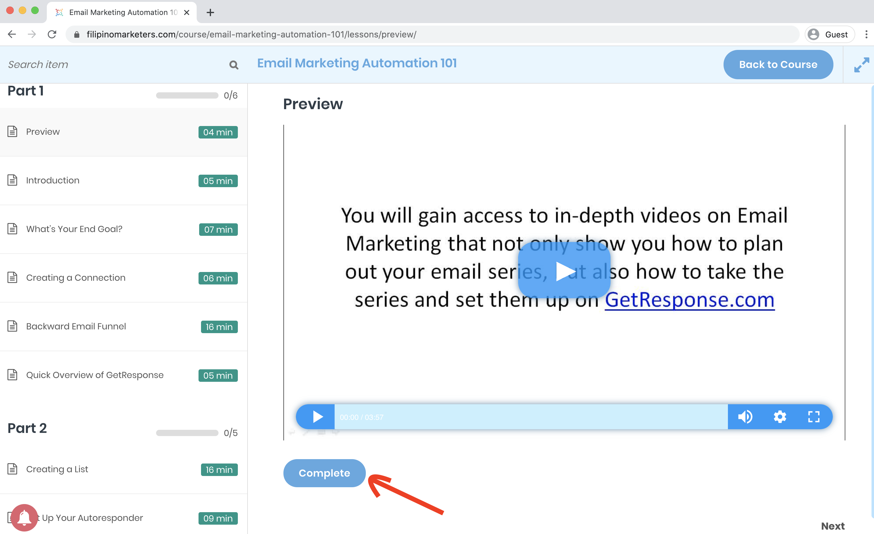The height and width of the screenshot is (534, 874).
Task: Click the 05 min badge on Introduction
Action: 218,181
